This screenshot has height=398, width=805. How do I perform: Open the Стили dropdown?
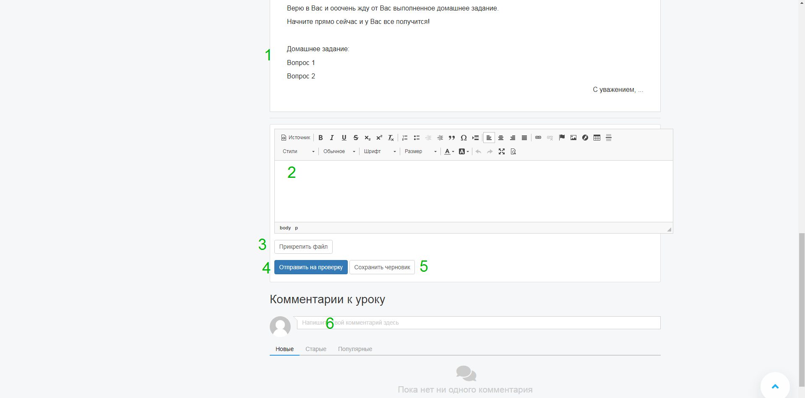298,151
